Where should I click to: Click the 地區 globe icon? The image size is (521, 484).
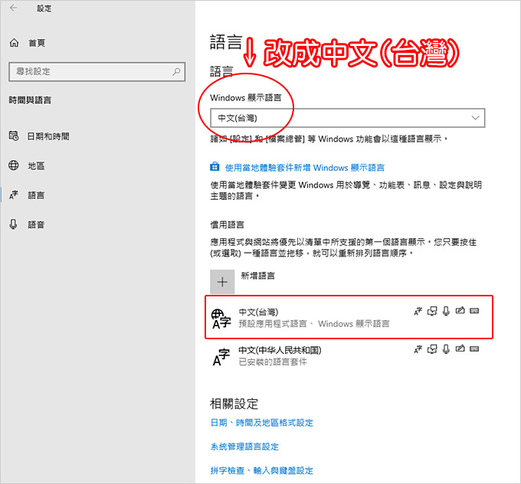point(14,165)
